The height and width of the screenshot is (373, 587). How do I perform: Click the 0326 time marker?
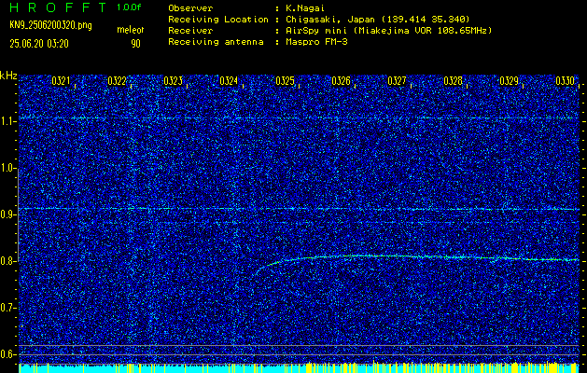341,81
